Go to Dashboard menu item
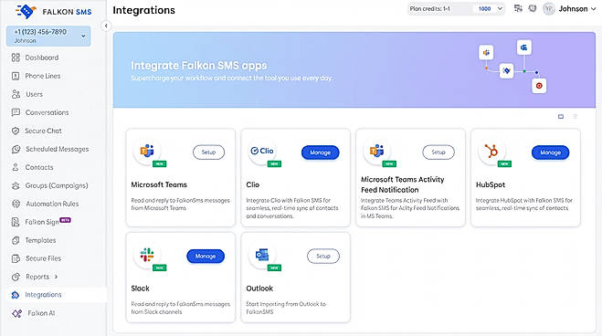Image resolution: width=602 pixels, height=336 pixels. click(x=42, y=58)
